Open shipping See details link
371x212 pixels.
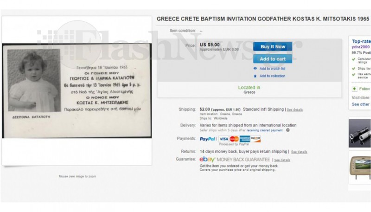(295, 109)
